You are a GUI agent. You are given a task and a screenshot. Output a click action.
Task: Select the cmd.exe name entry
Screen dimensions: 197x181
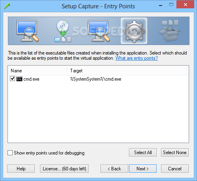31,79
